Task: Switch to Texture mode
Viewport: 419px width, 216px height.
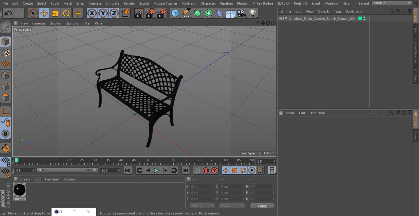Action: 6,53
